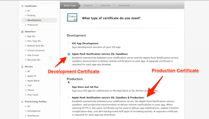Open Merchant IDs in the sidebar
This screenshot has height=119, width=209.
coord(34,60)
